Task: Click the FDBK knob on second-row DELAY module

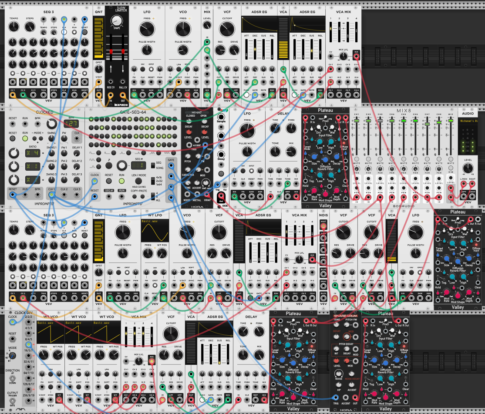Action: (x=291, y=128)
